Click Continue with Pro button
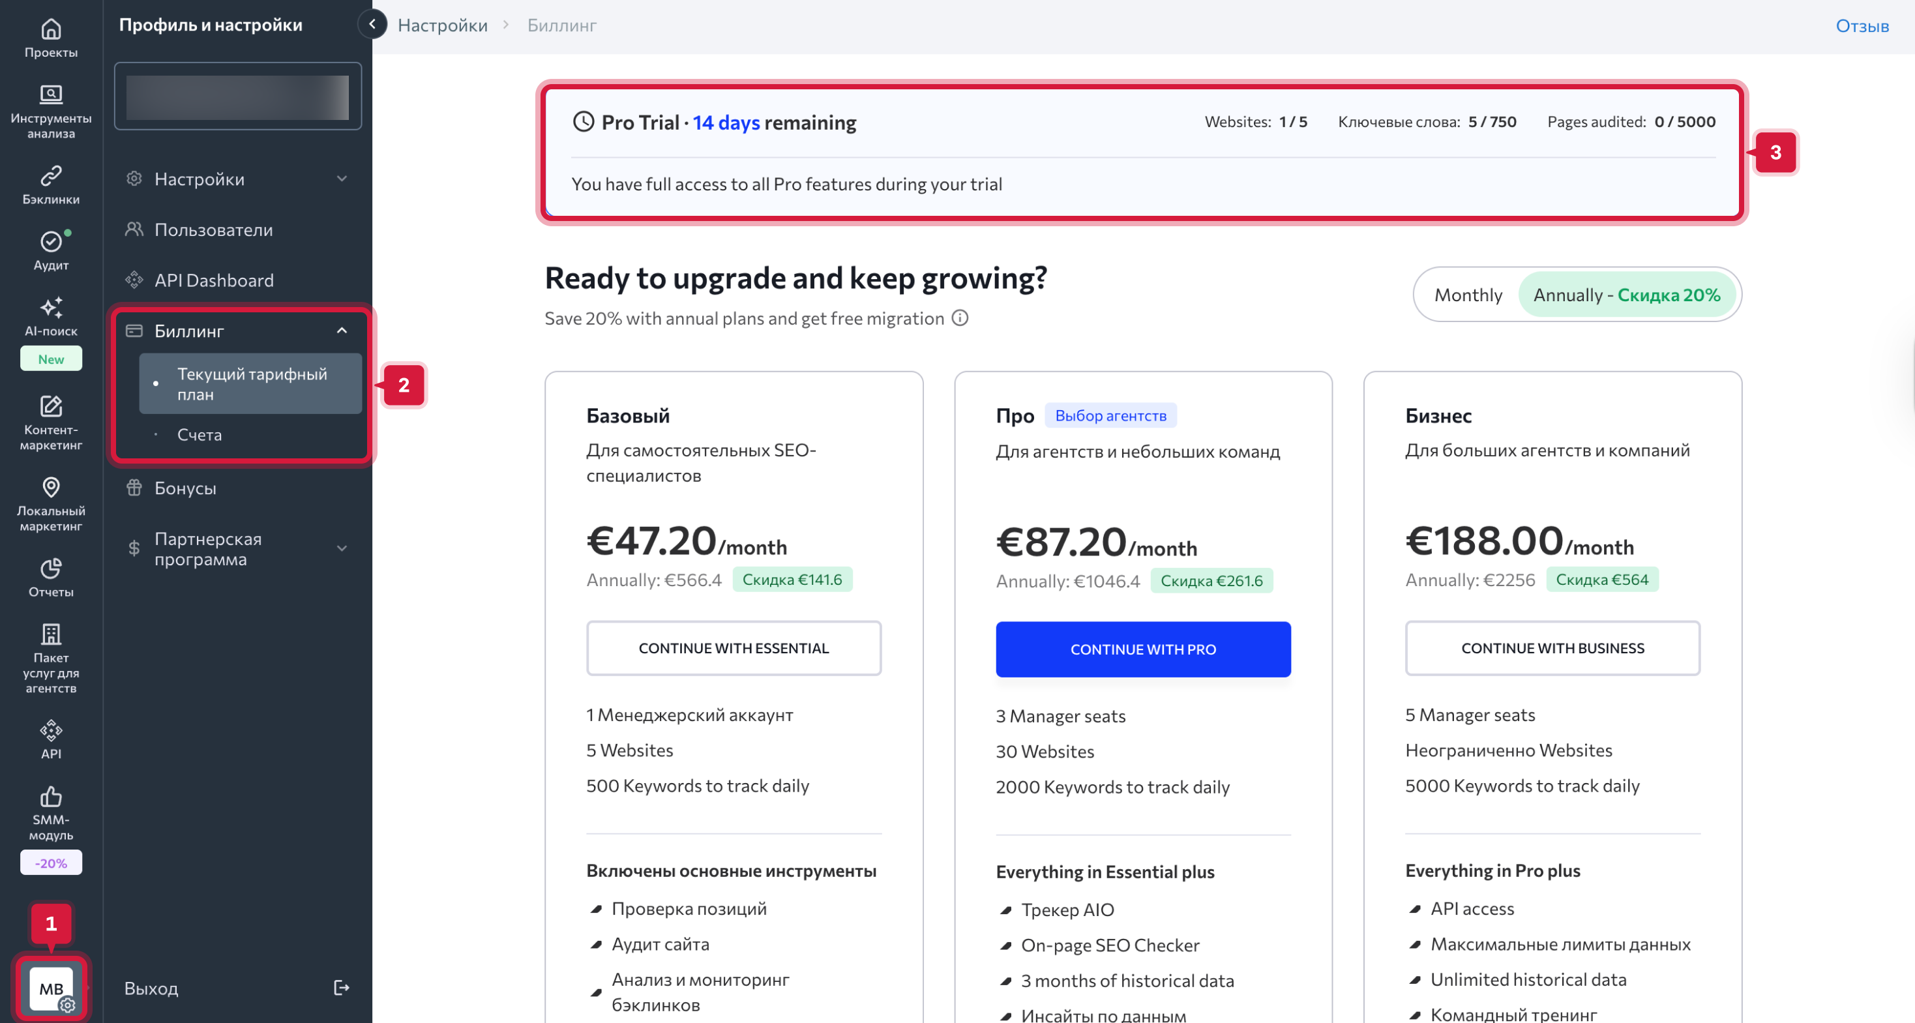 click(1142, 649)
